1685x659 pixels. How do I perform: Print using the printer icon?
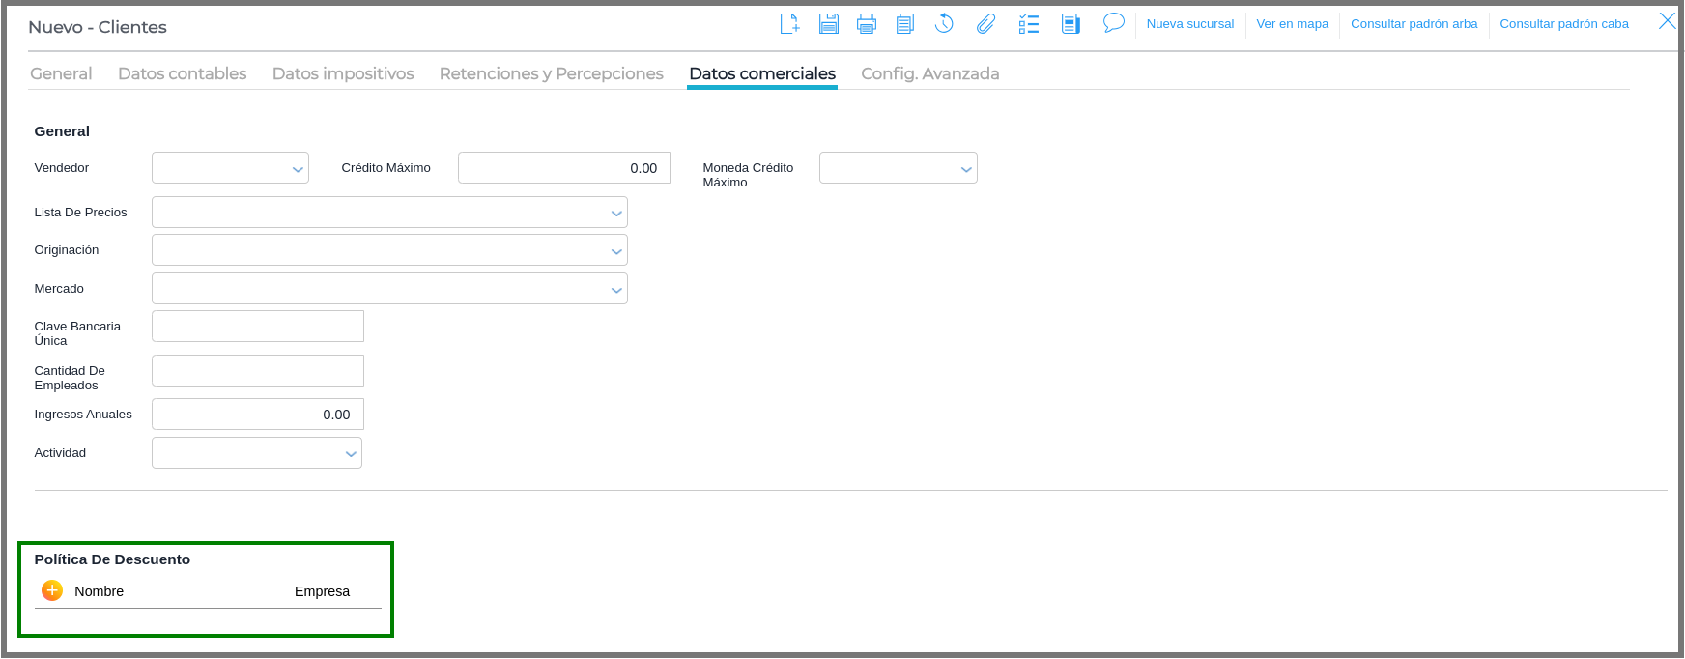(x=867, y=24)
